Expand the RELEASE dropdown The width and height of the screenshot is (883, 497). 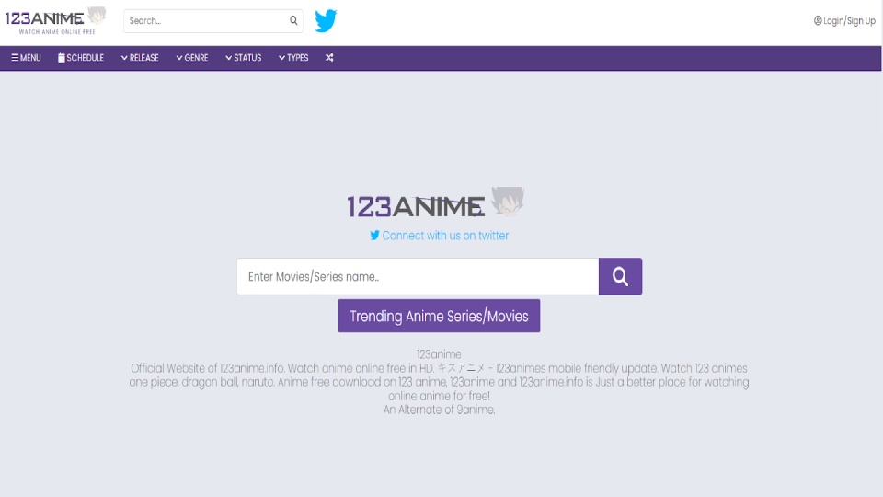tap(140, 57)
